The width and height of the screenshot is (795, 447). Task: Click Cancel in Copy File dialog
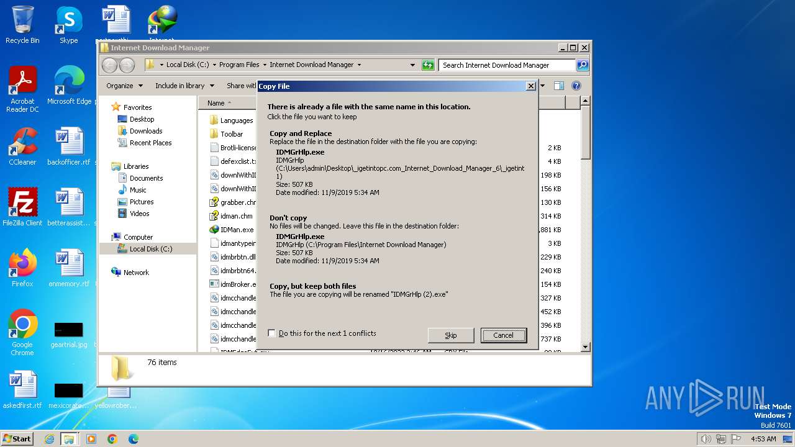coord(504,335)
